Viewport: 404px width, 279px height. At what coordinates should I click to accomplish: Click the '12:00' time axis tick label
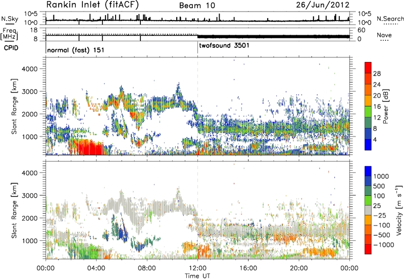click(197, 268)
